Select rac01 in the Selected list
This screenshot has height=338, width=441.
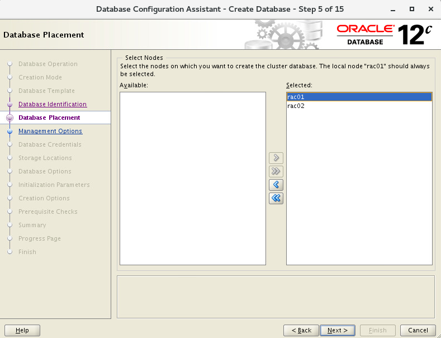359,97
